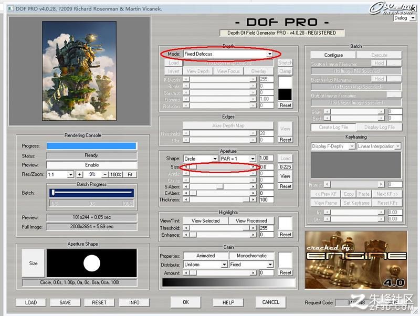
Task: Reset the Aperture settings
Action: point(285,186)
